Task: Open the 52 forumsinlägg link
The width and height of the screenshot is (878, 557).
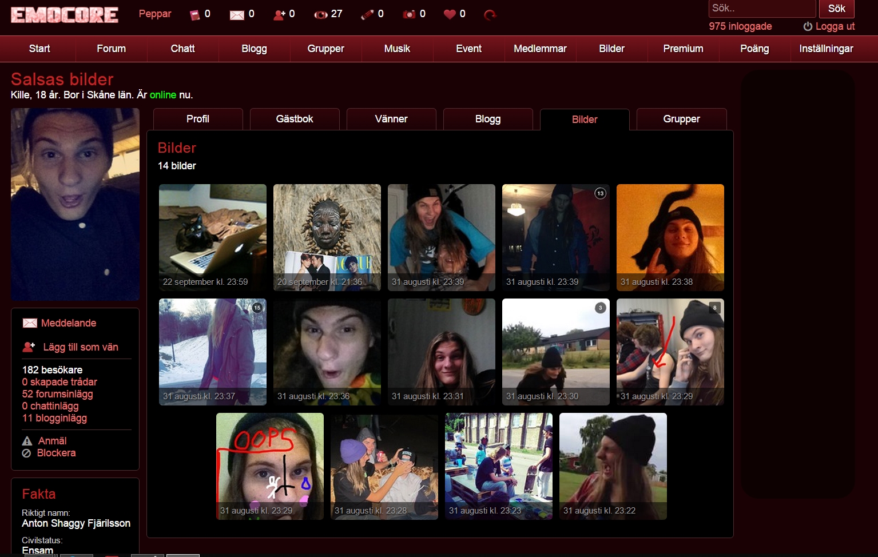Action: pos(57,394)
